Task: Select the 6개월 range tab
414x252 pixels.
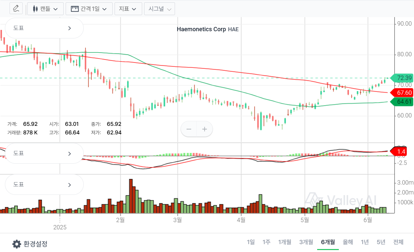Action: pyautogui.click(x=328, y=242)
